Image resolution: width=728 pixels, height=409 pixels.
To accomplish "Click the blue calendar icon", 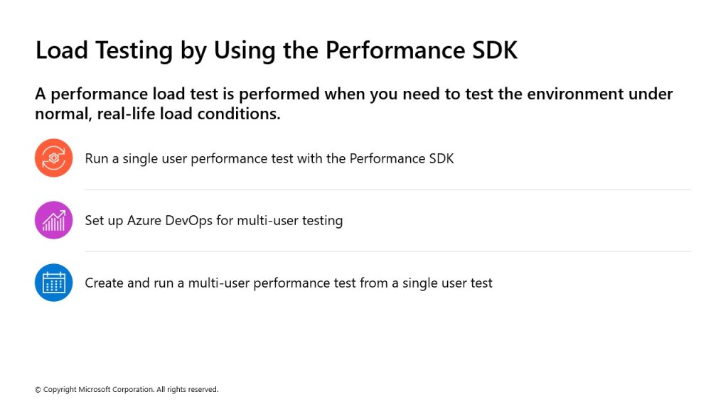I will pyautogui.click(x=54, y=283).
